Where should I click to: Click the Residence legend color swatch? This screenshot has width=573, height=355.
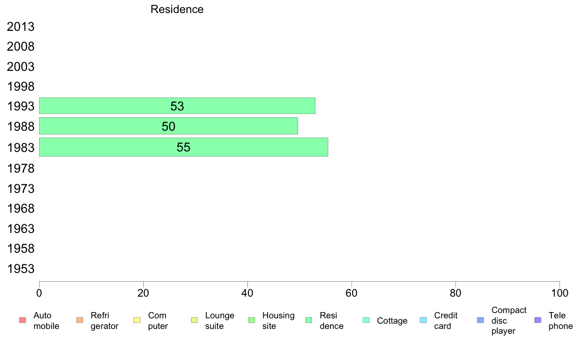coord(309,320)
